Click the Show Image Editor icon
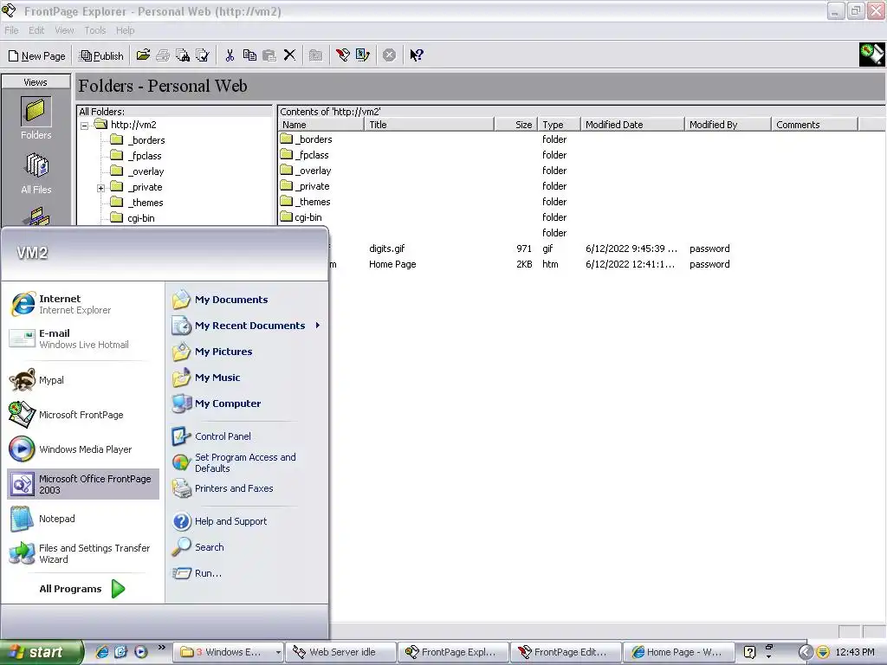887x665 pixels. click(x=362, y=55)
